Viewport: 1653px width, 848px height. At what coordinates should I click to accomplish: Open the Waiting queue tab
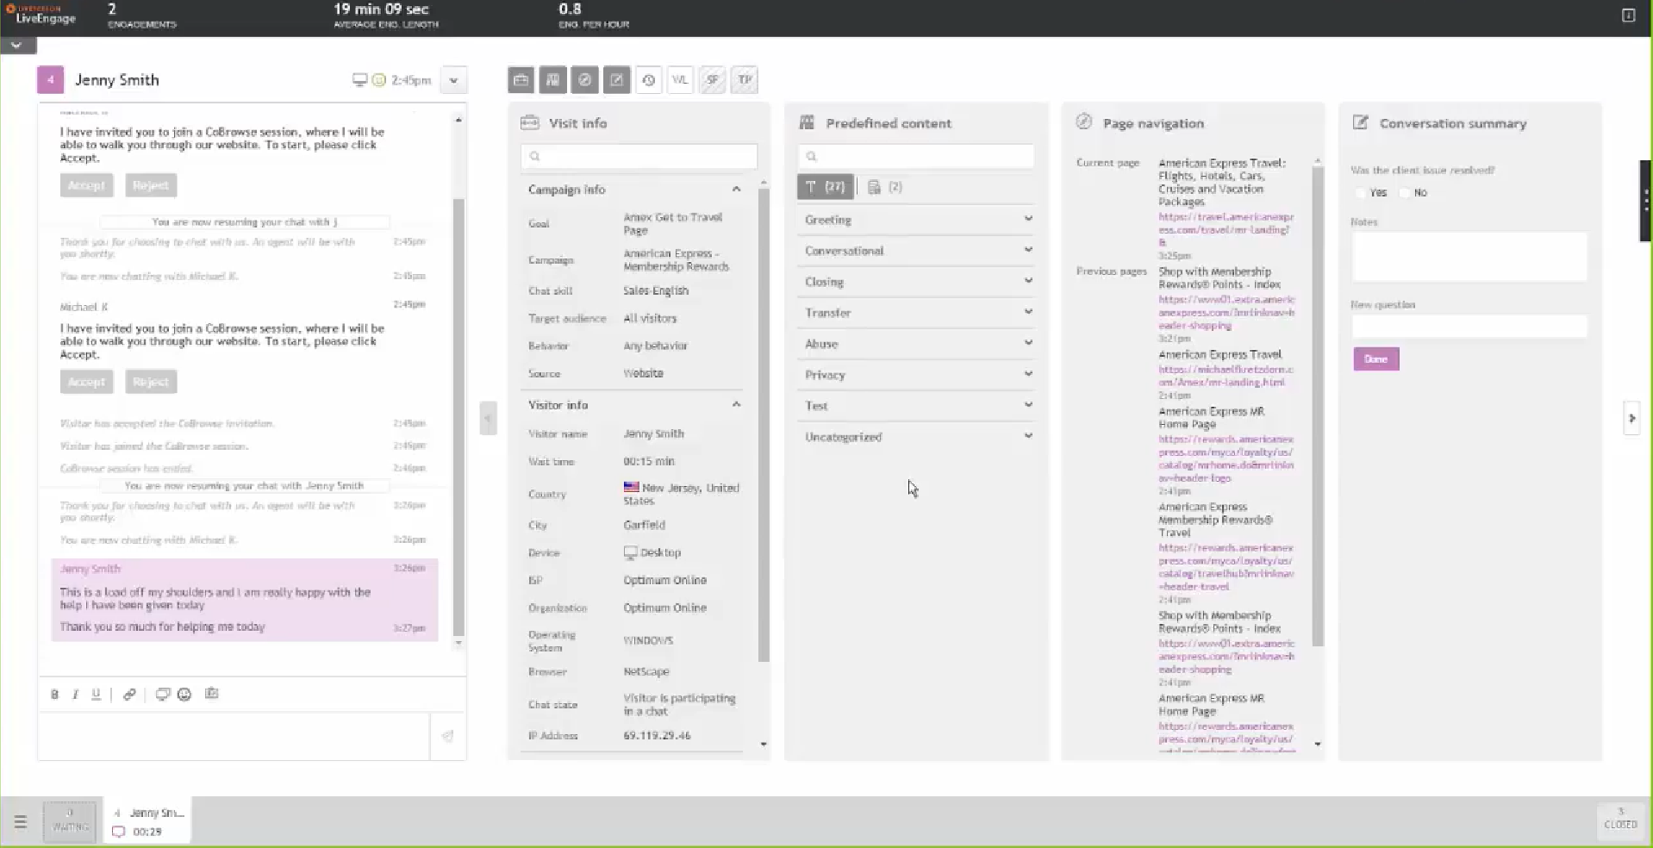pos(70,820)
